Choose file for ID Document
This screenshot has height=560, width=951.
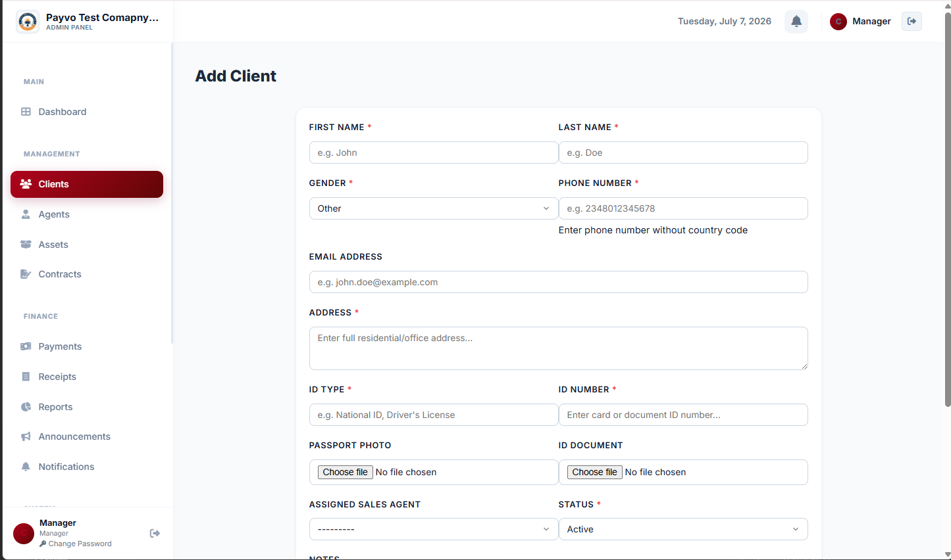pyautogui.click(x=594, y=472)
